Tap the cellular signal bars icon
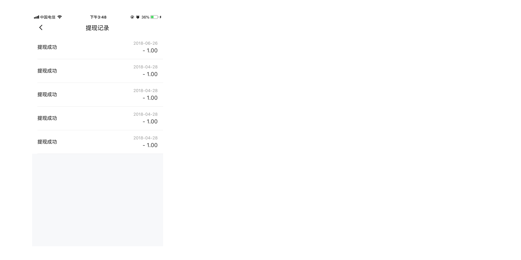Screen dimensions: 521x260 point(36,17)
